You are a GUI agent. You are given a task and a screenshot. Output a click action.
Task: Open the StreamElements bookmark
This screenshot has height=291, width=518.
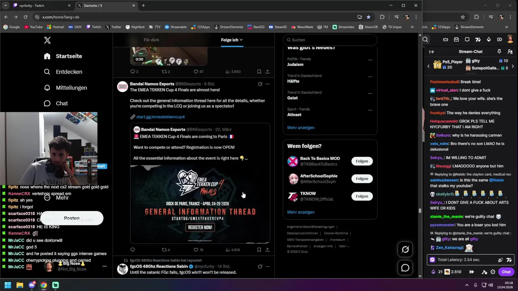click(x=229, y=27)
